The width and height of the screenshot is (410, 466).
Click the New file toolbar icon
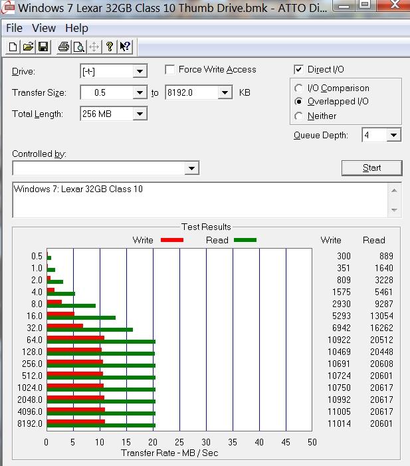pos(13,47)
